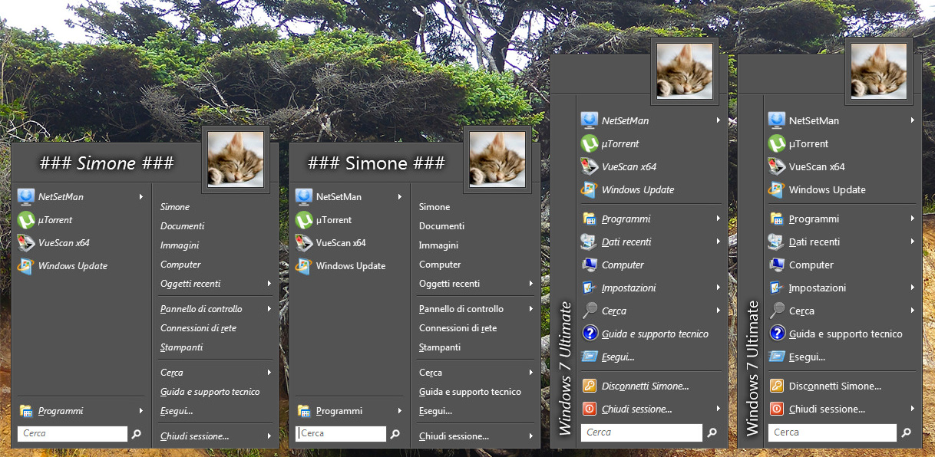
Task: Expand Chiudi sessione arrow in second two-column menu
Action: coord(530,436)
